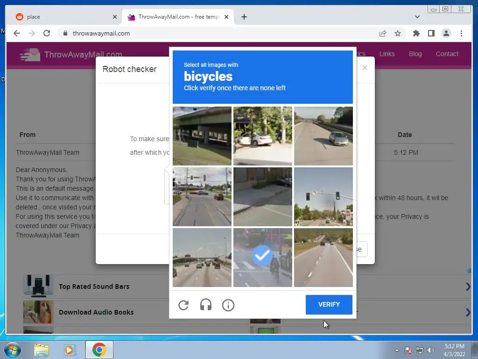Select the ThrowAwayMail.com tab
The width and height of the screenshot is (478, 359).
coord(178,17)
